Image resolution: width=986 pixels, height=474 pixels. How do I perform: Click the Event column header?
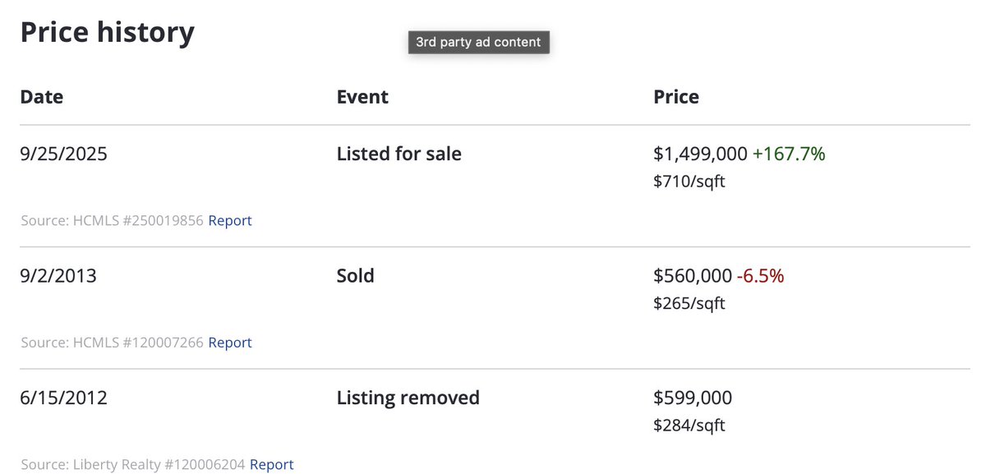click(362, 97)
